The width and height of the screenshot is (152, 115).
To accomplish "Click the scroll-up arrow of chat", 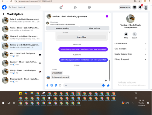I will (x=109, y=33).
